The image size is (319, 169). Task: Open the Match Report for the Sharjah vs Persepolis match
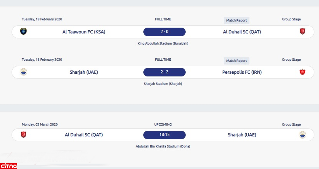(236, 61)
